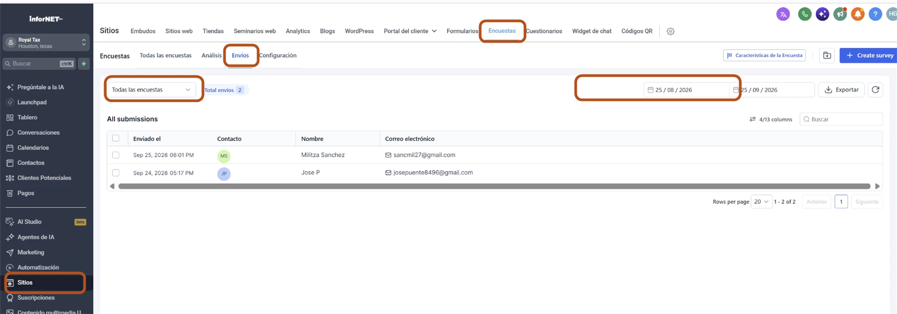Open the Formularios tab
Viewport: 897px width, 314px height.
pyautogui.click(x=462, y=31)
